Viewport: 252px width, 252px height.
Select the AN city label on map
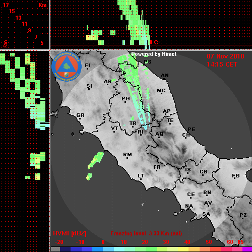(165, 76)
